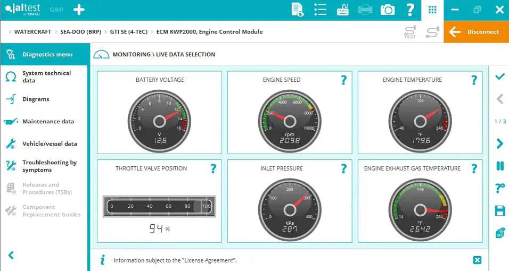Click the stethoscope Diagnostics icon
This screenshot has width=509, height=271.
pos(11,54)
